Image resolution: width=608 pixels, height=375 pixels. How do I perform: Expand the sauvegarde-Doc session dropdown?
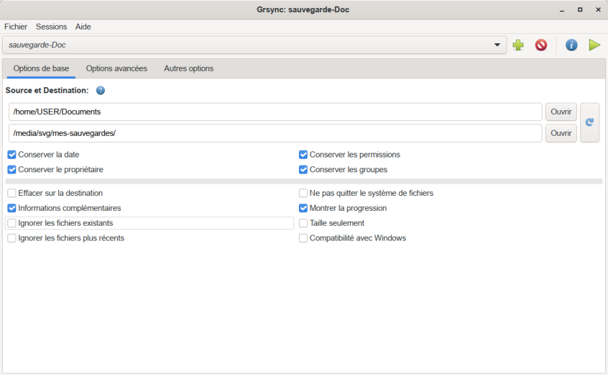[498, 45]
